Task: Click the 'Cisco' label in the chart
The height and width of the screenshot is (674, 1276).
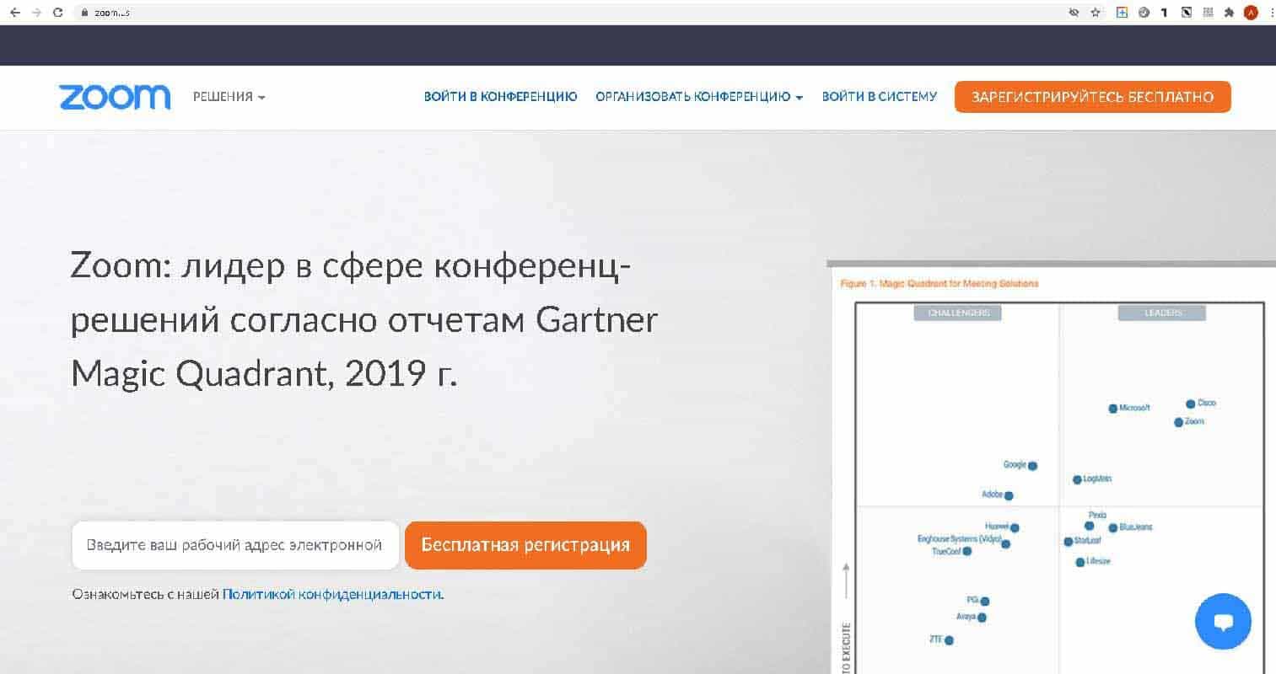Action: [x=1207, y=404]
